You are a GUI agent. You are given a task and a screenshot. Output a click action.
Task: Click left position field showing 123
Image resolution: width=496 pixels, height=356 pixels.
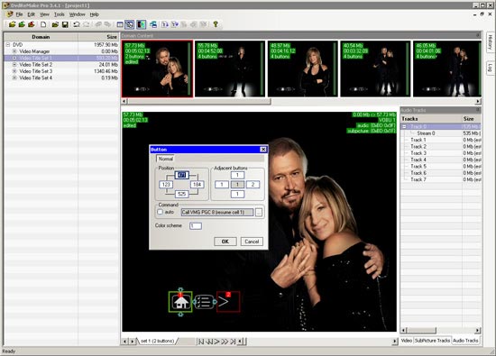pos(166,185)
